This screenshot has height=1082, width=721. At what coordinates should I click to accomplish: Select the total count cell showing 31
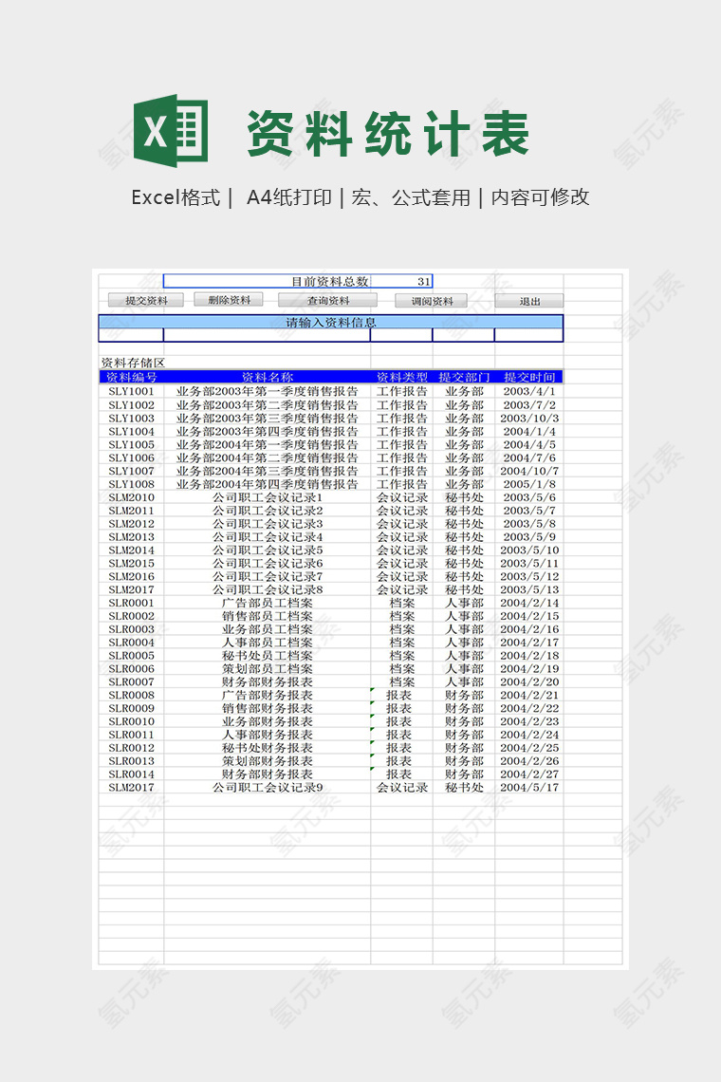[401, 281]
